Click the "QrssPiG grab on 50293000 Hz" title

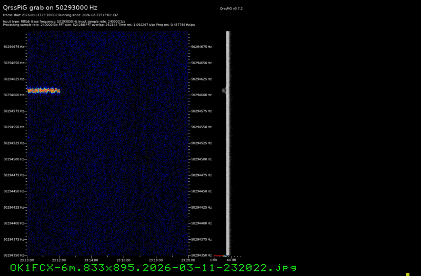coord(49,8)
